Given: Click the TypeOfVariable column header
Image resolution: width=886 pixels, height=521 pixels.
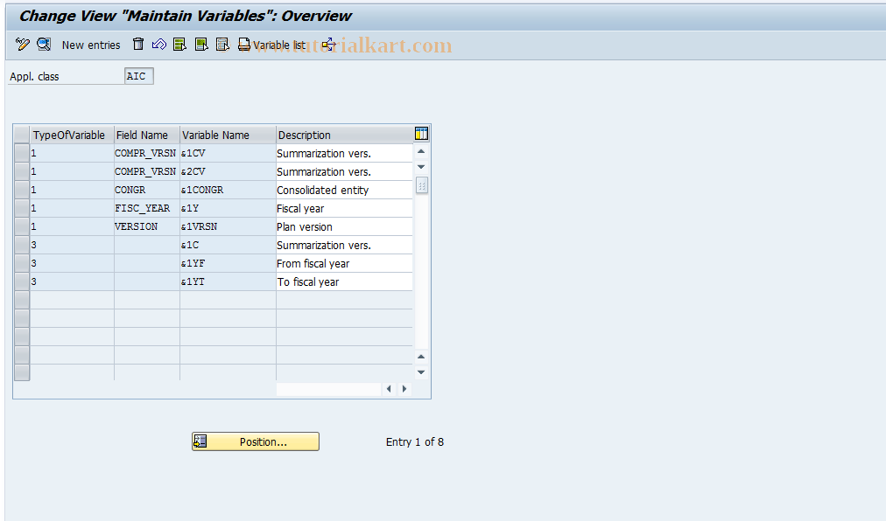Looking at the screenshot, I should coord(72,135).
